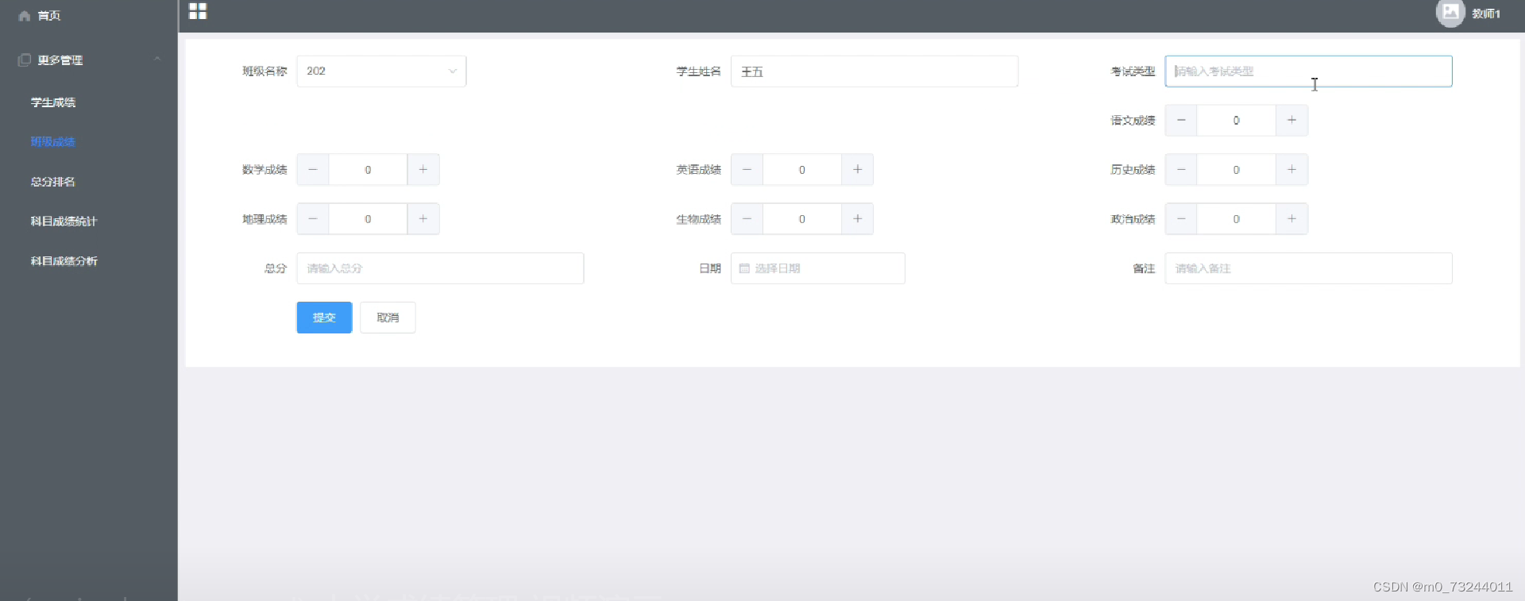Decrease 英语成绩 with minus button

coord(747,170)
